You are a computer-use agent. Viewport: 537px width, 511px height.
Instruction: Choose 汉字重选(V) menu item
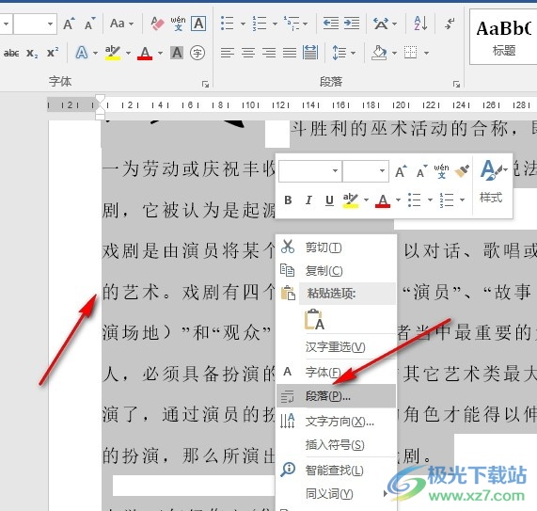(336, 347)
